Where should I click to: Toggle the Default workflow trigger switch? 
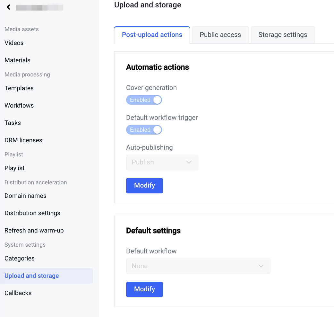(144, 130)
